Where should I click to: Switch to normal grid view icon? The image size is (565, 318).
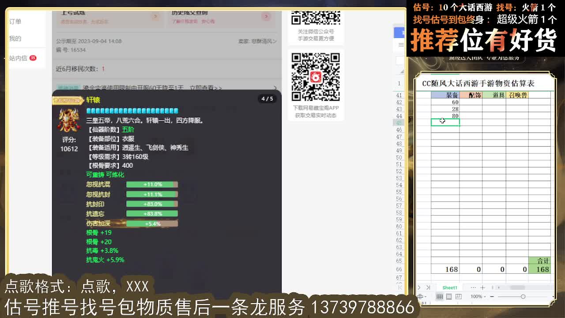click(x=440, y=296)
